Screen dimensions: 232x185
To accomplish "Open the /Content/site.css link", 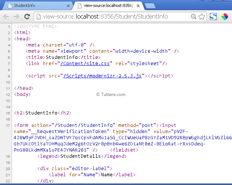I will coord(85,64).
